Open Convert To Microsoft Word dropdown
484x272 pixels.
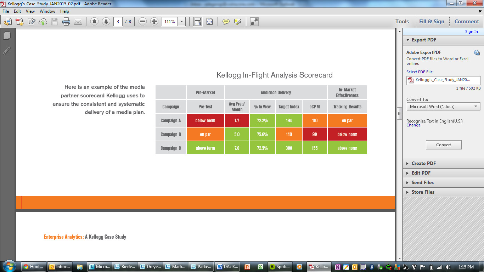pos(443,106)
